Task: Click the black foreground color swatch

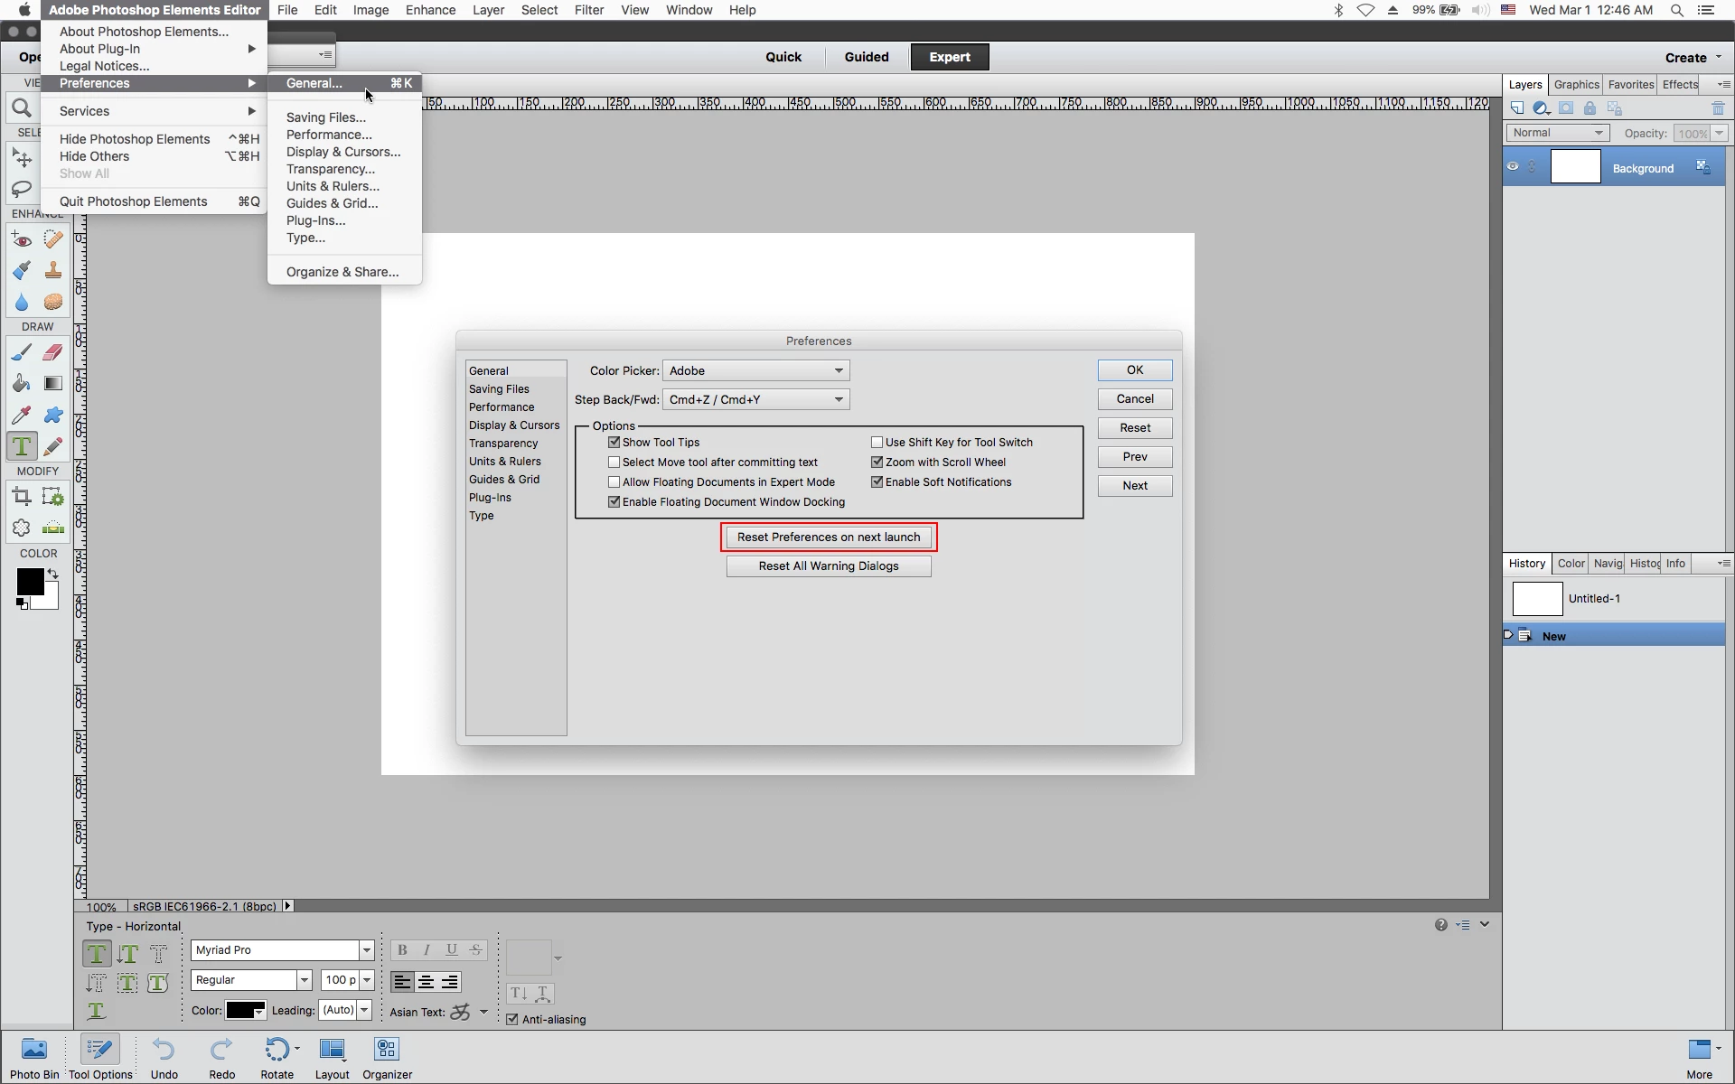Action: 29,582
